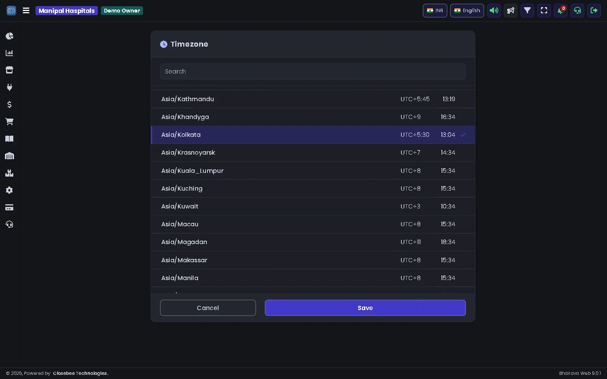Image resolution: width=607 pixels, height=379 pixels.
Task: Select Asia/Macau in the list
Action: point(313,224)
